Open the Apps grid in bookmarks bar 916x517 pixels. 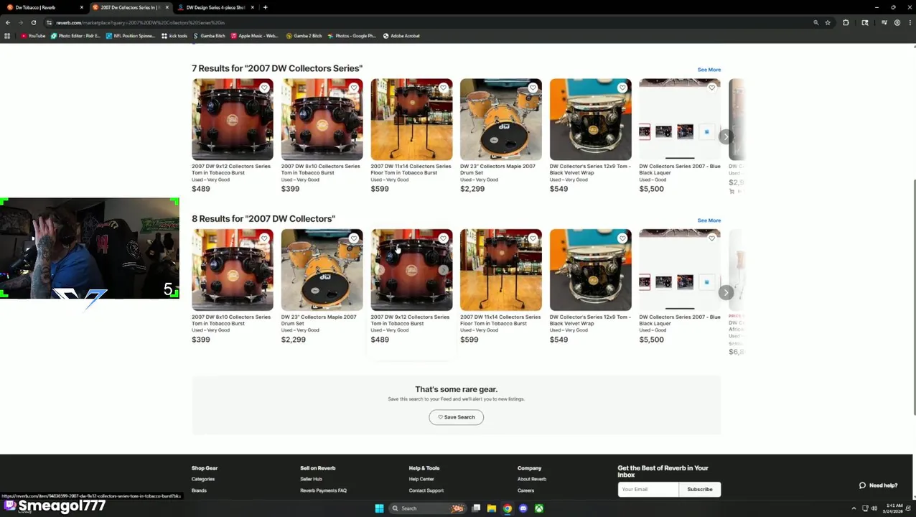tap(7, 36)
